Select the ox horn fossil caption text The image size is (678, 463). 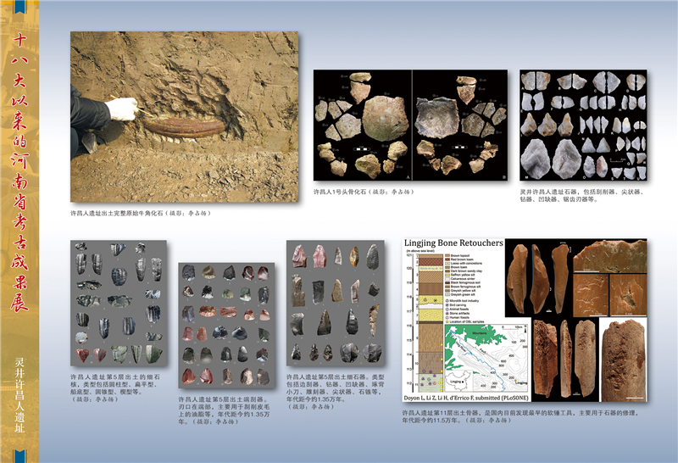(x=140, y=213)
